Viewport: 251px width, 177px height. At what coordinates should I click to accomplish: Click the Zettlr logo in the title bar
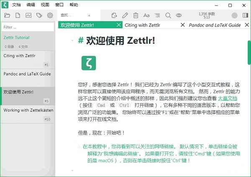[x=5, y=5]
